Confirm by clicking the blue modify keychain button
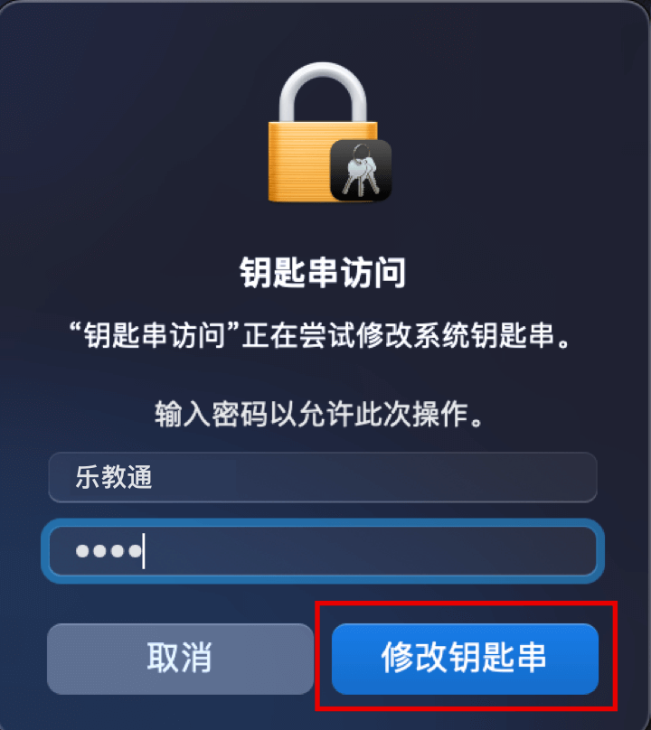 click(x=465, y=659)
